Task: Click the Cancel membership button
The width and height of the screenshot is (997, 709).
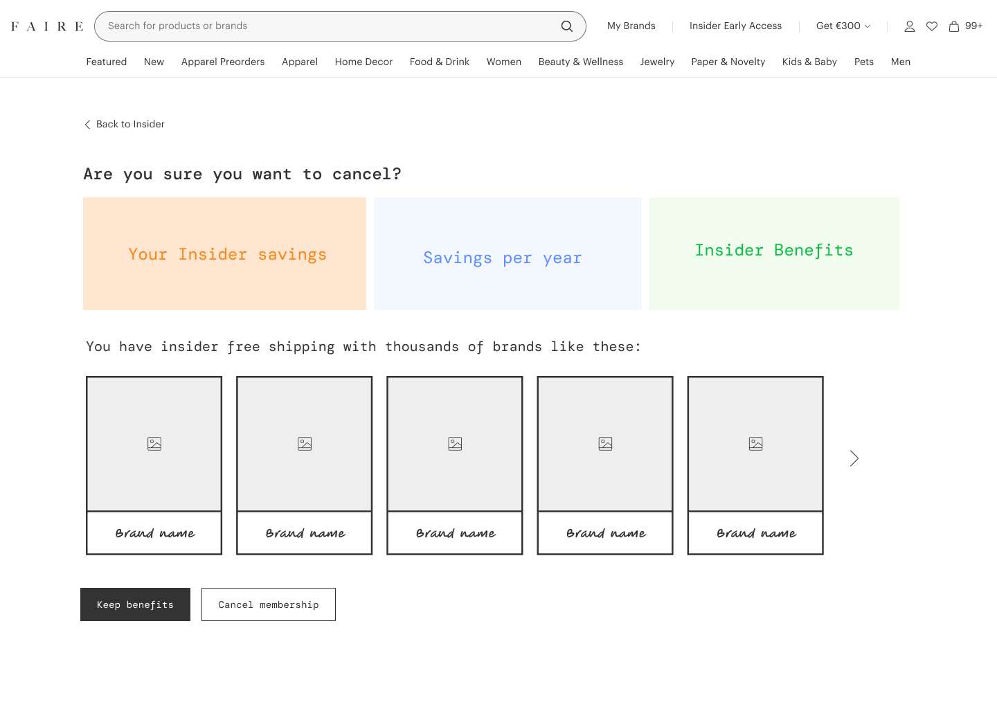Action: click(269, 604)
